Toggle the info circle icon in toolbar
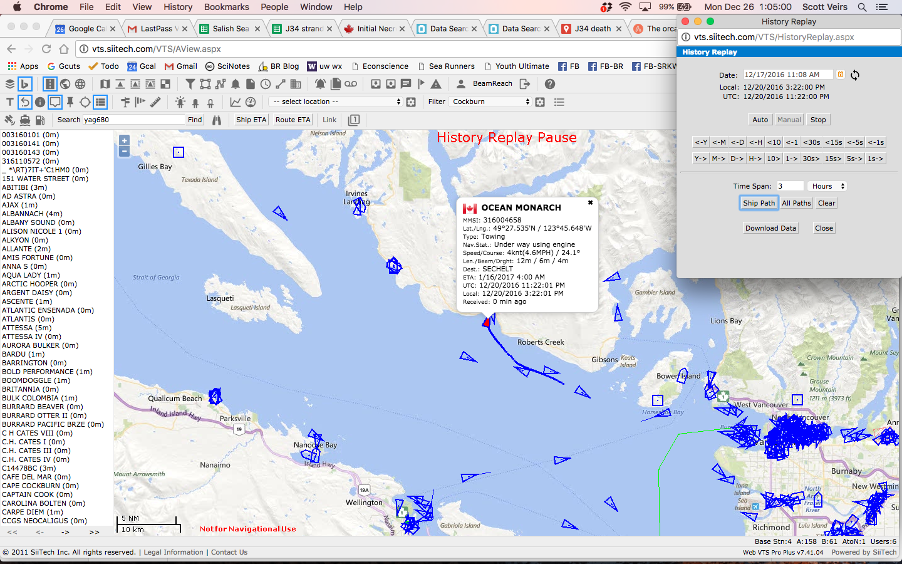 click(40, 102)
